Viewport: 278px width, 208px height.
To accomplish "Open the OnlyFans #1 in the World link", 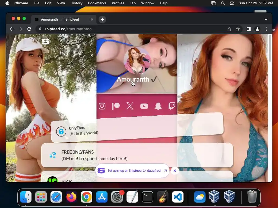I will [x=137, y=128].
